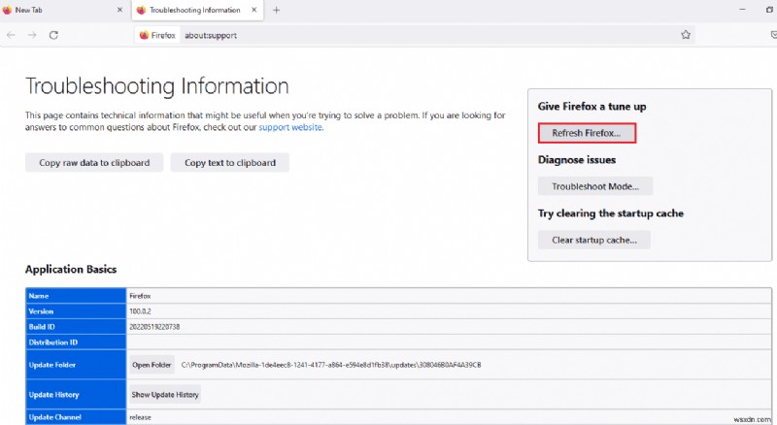
Task: Bookmark this page with star icon
Action: pyautogui.click(x=686, y=35)
